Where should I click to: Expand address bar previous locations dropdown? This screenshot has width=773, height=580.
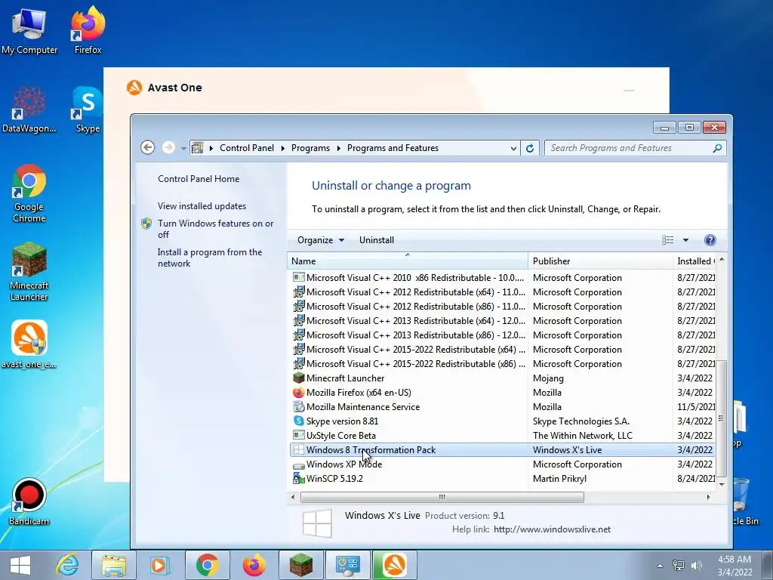pos(513,149)
